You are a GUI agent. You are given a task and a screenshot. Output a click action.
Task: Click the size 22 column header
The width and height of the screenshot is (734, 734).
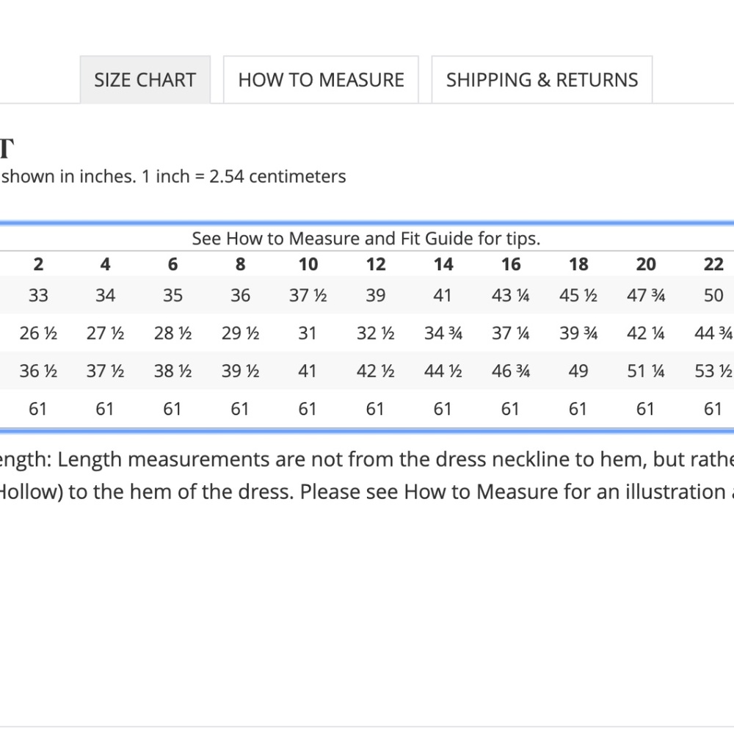click(x=713, y=264)
